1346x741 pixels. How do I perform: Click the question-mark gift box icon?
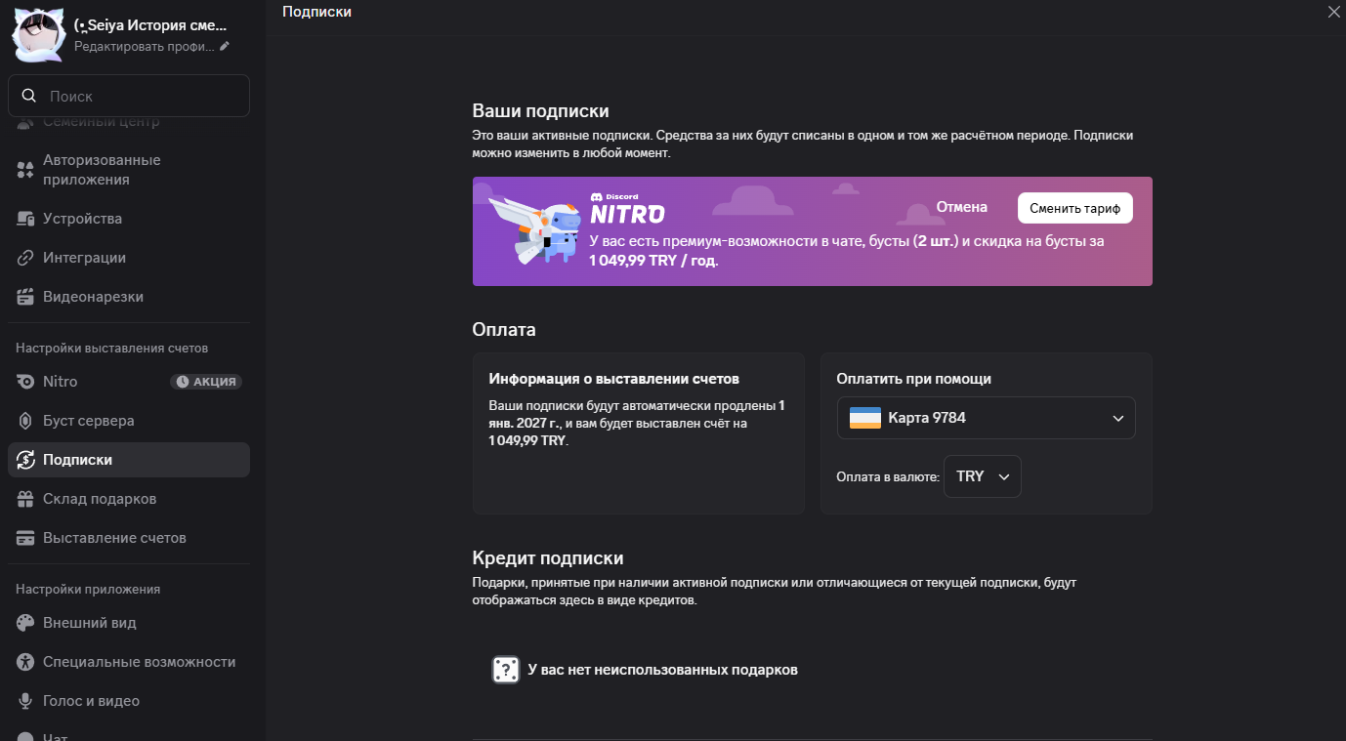click(505, 670)
